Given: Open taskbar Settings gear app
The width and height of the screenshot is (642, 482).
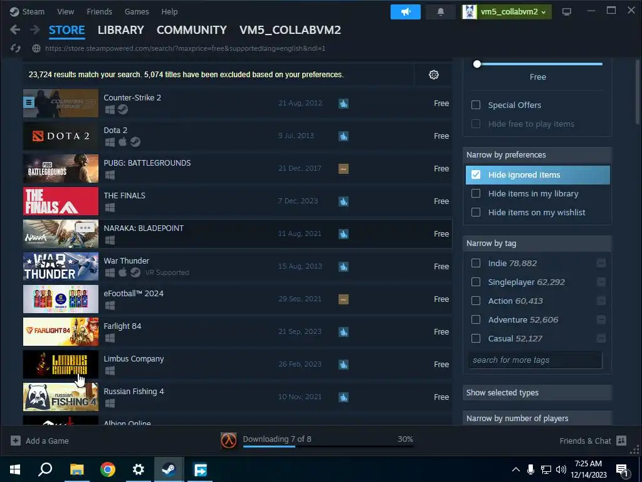Looking at the screenshot, I should tap(139, 469).
